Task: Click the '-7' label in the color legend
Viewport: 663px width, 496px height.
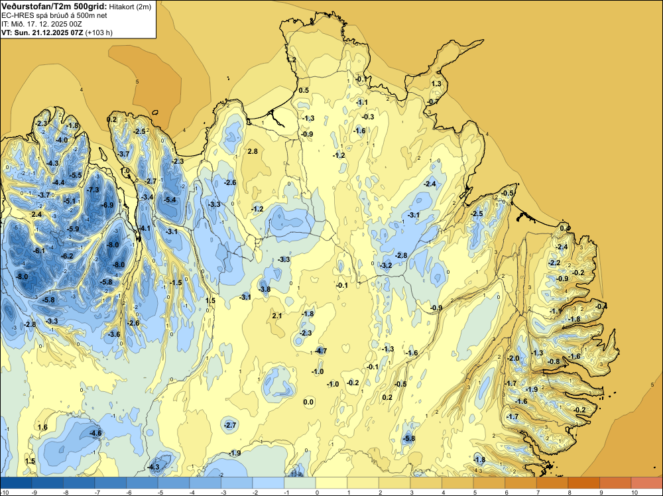Action: (x=97, y=492)
